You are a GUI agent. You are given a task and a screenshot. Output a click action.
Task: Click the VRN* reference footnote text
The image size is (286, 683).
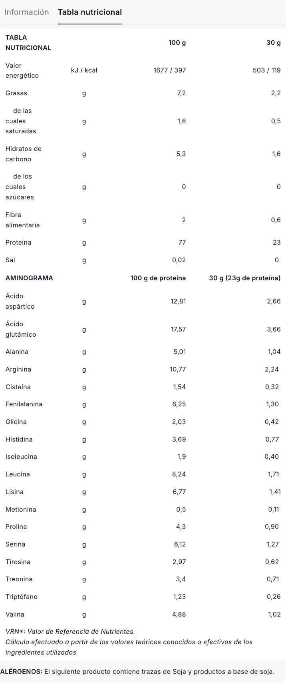click(70, 631)
